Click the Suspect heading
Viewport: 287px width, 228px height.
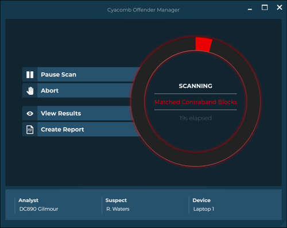(116, 200)
